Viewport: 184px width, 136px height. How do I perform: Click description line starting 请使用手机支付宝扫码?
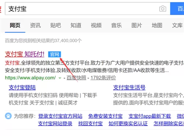[x=53, y=95]
